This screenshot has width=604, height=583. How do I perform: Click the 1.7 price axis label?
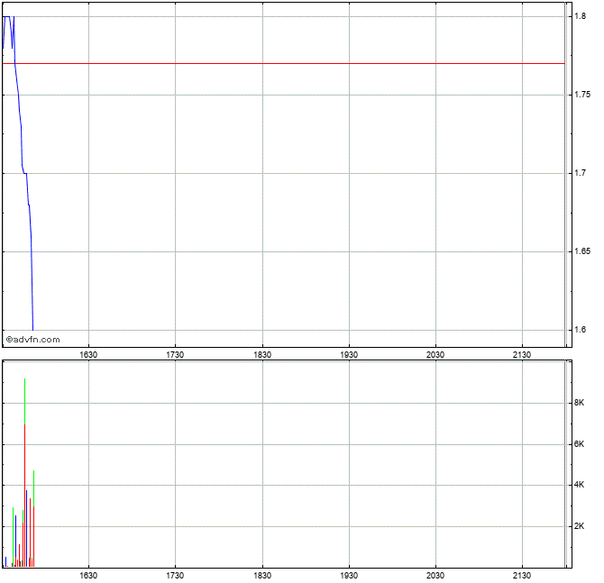click(x=581, y=173)
